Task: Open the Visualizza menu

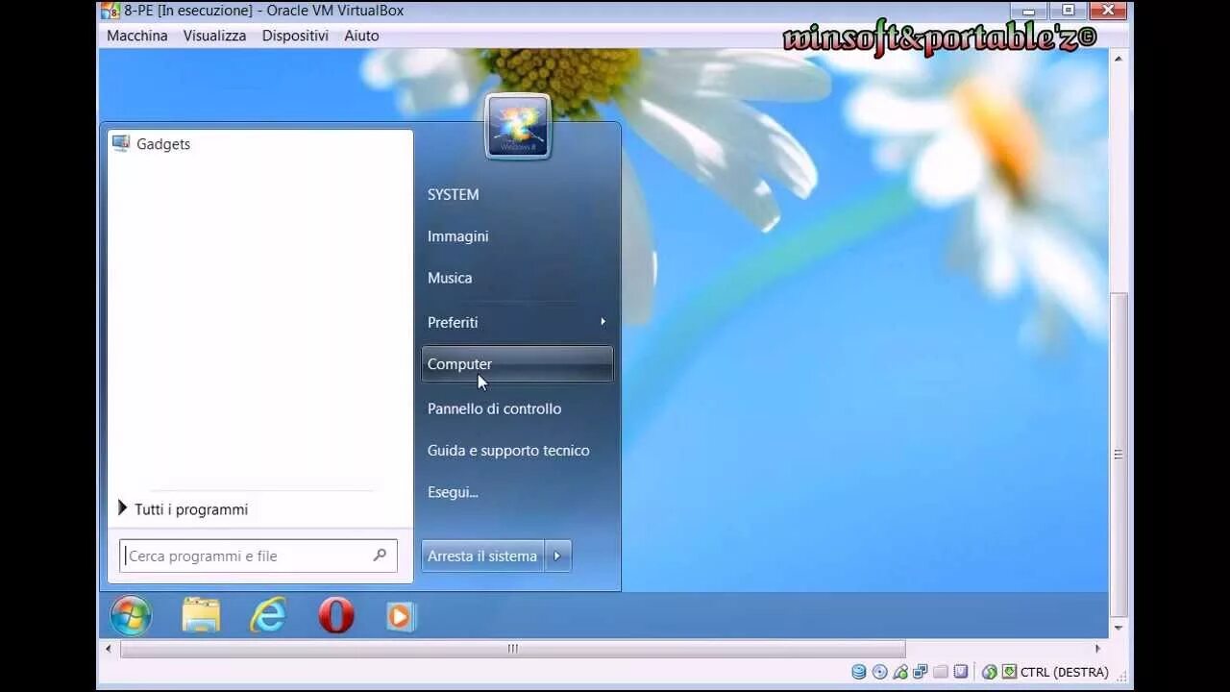Action: point(214,36)
